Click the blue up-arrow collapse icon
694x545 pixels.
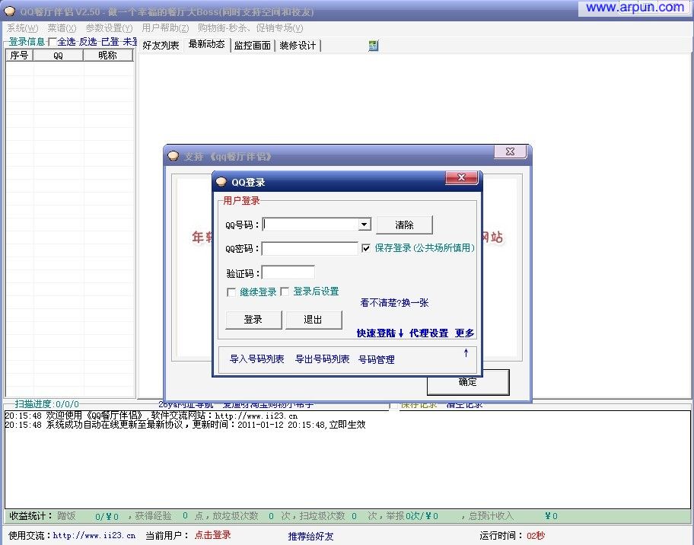coord(466,353)
